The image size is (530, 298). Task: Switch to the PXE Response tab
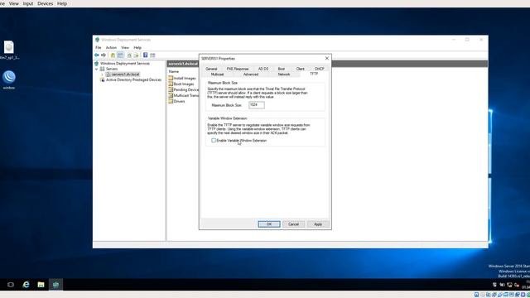click(x=238, y=69)
